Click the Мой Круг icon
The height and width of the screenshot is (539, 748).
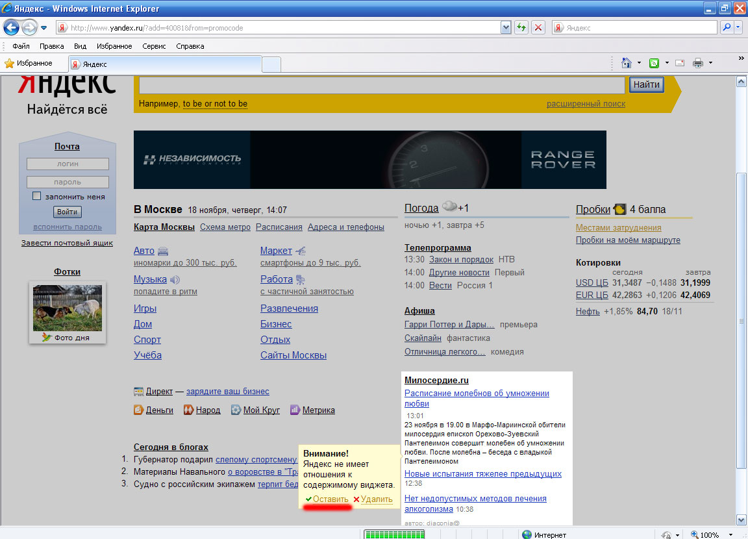236,410
